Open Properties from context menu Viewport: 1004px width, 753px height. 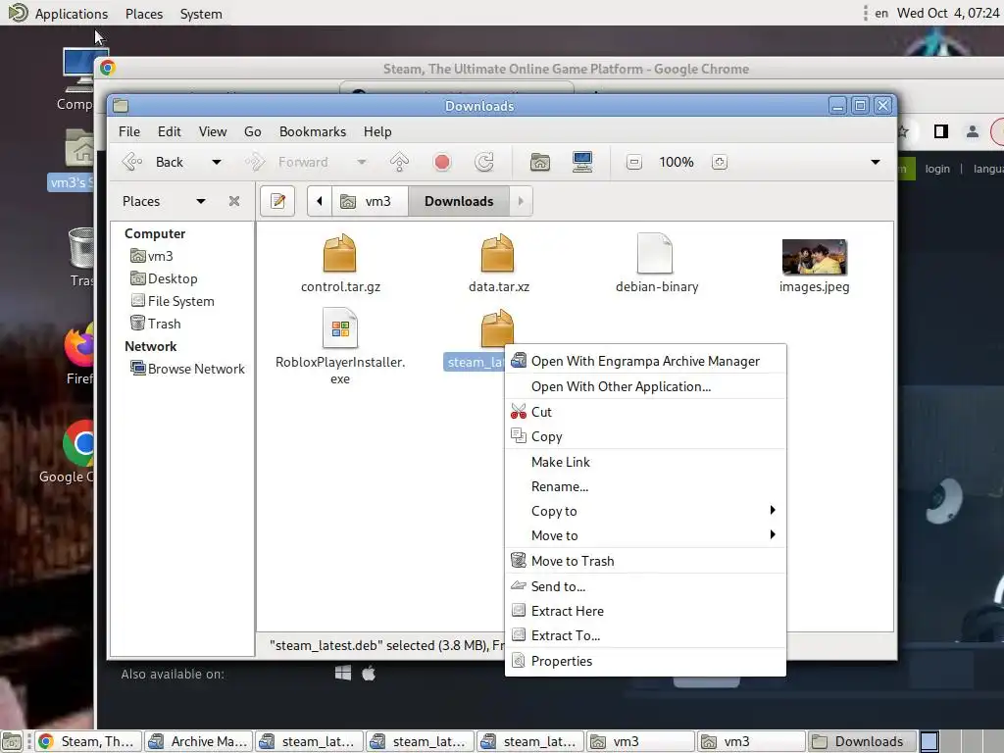tap(645, 661)
